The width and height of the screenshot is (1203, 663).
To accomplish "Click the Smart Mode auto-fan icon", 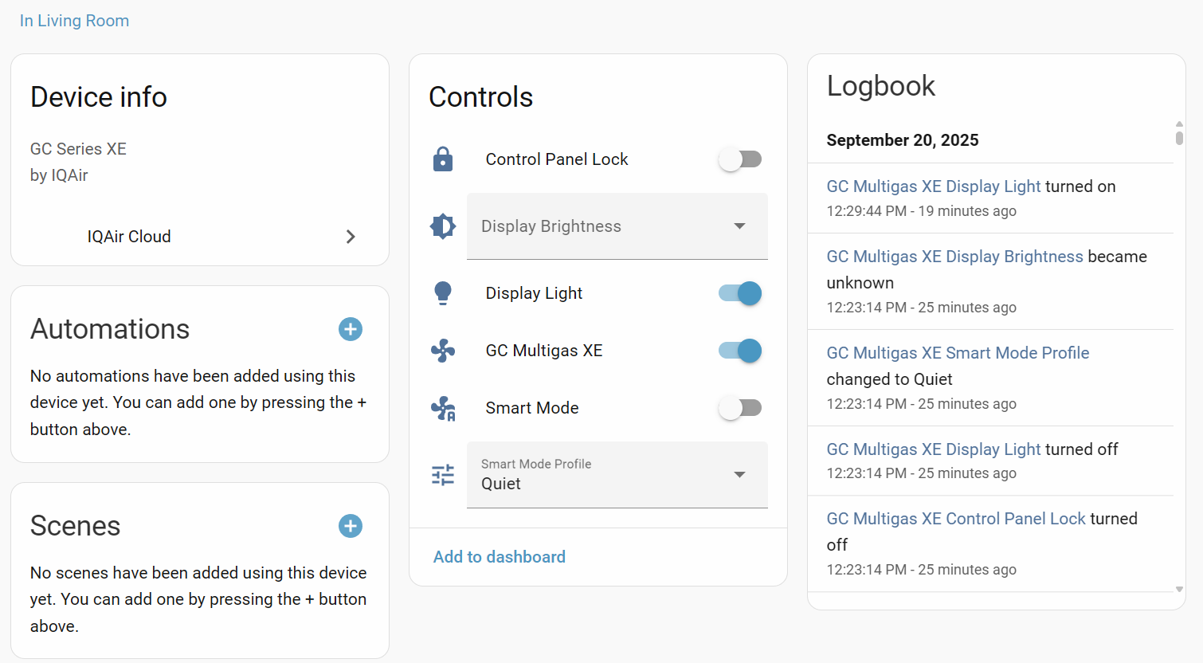I will (x=443, y=408).
